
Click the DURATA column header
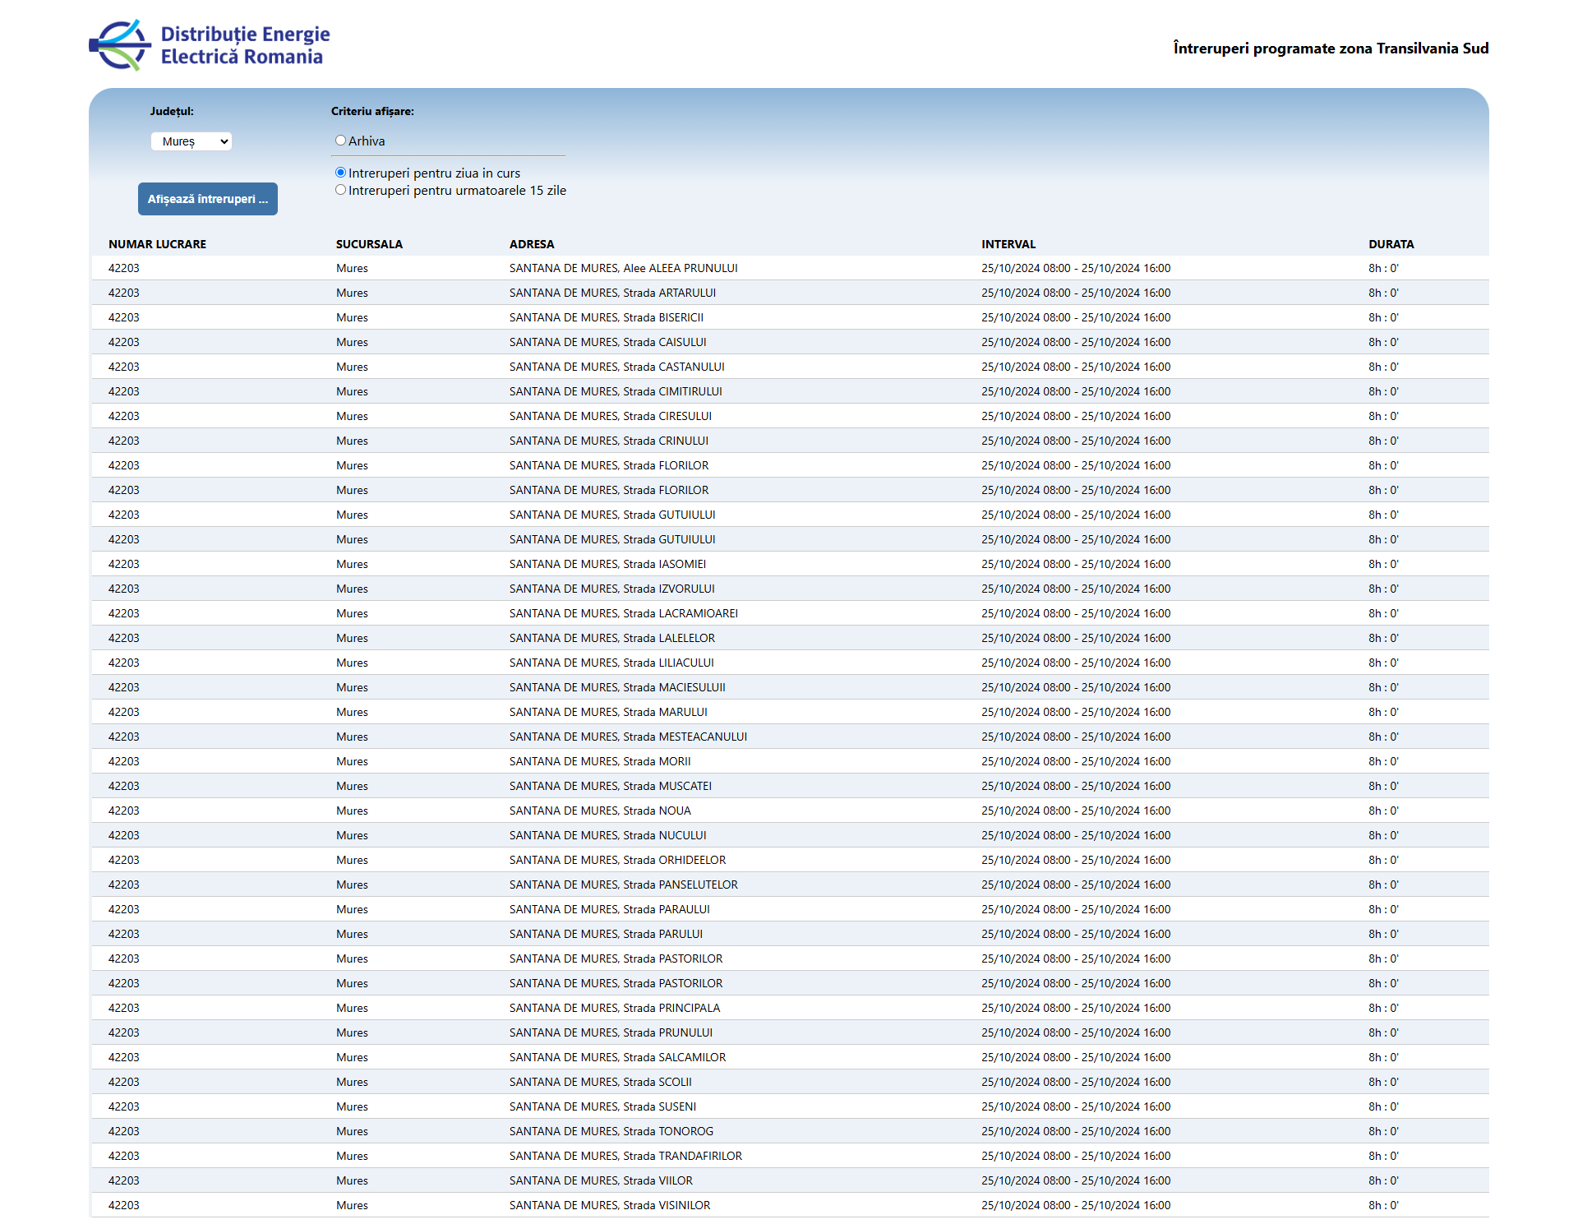pos(1391,244)
